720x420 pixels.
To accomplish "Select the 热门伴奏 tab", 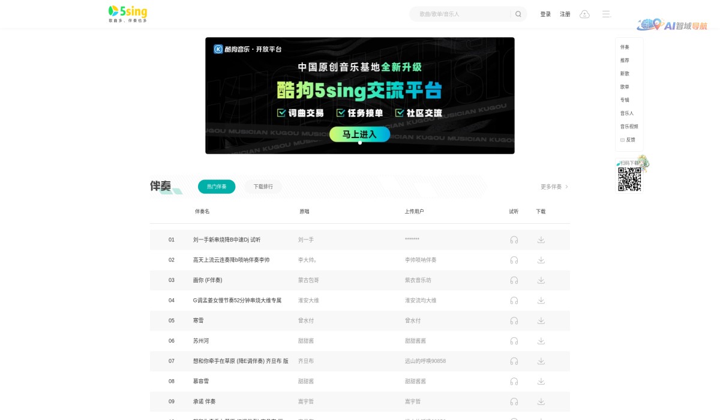I will point(216,187).
